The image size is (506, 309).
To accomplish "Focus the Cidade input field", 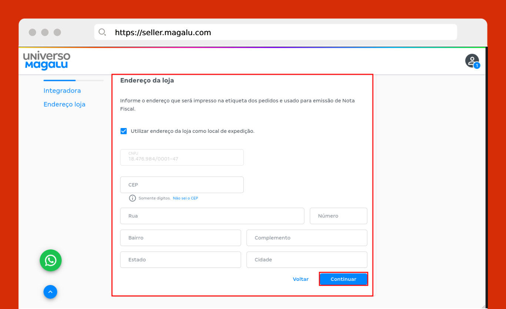I will pos(307,260).
